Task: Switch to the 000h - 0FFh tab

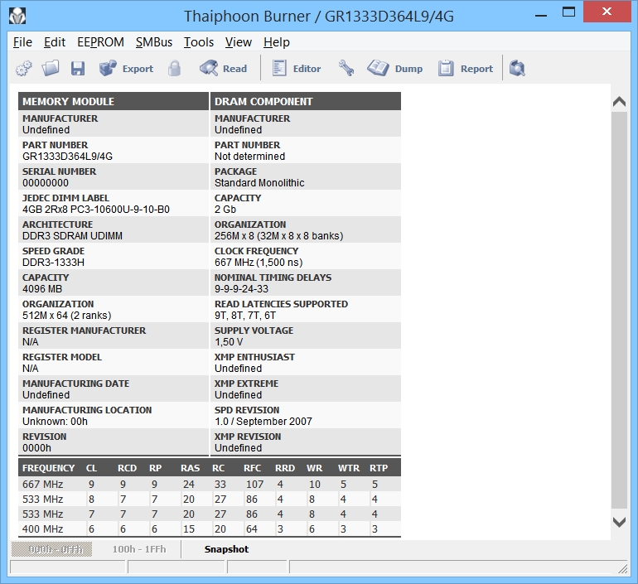Action: click(x=51, y=549)
